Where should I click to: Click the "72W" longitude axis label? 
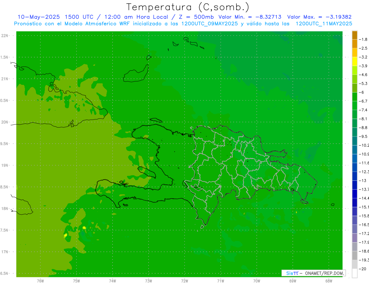coord(184,281)
